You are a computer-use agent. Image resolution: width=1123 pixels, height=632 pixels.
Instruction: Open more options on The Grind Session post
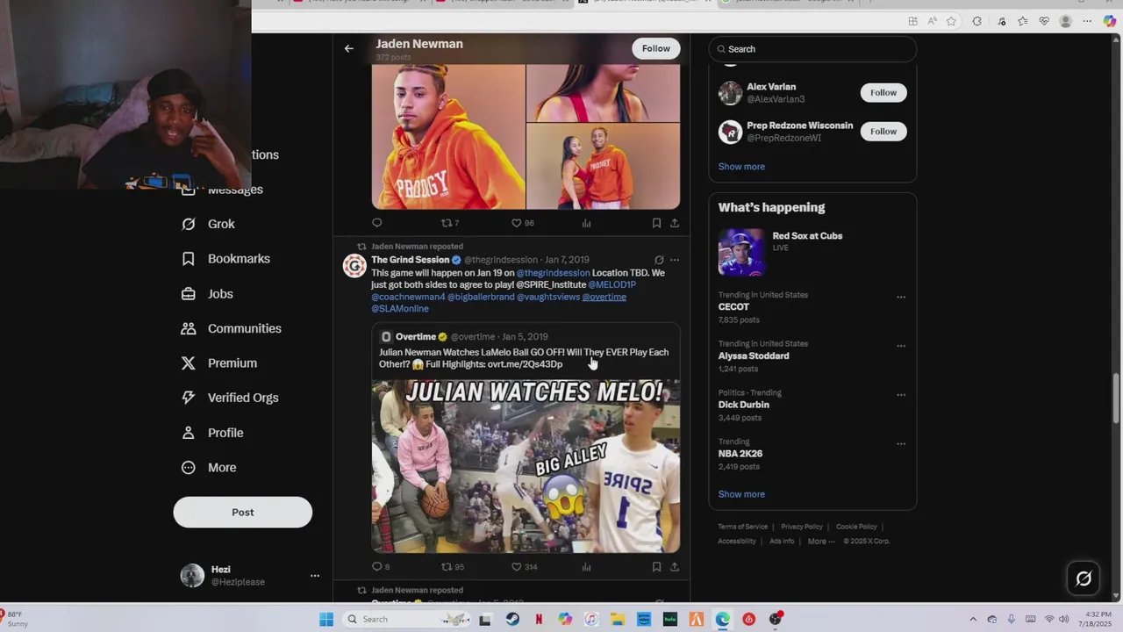pos(675,260)
